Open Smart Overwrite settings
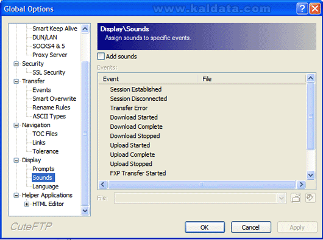This screenshot has height=240, width=323. pyautogui.click(x=54, y=99)
